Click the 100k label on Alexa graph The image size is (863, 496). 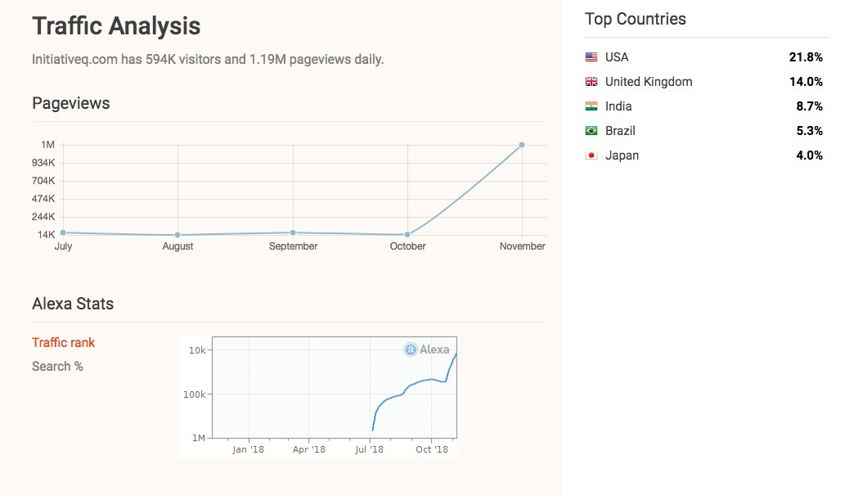point(195,395)
